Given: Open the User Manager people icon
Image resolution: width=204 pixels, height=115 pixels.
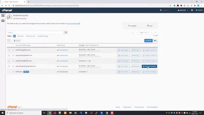Looking at the screenshot, I should pos(3,20).
